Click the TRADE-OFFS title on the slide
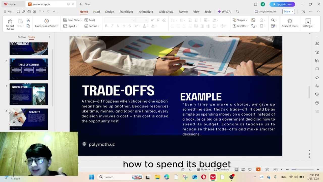The image size is (323, 182). click(x=118, y=90)
